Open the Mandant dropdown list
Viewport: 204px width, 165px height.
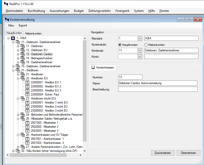tap(140, 39)
